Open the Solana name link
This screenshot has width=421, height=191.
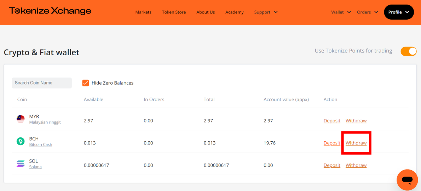coord(35,167)
